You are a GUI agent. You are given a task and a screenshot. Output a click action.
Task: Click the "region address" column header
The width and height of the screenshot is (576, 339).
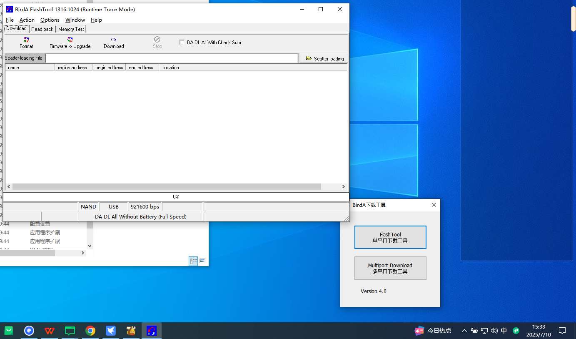[73, 67]
